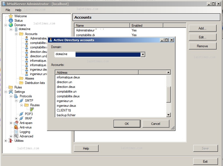Click the Advanced magnifier icon
Image resolution: width=223 pixels, height=166 pixels.
coord(16,136)
